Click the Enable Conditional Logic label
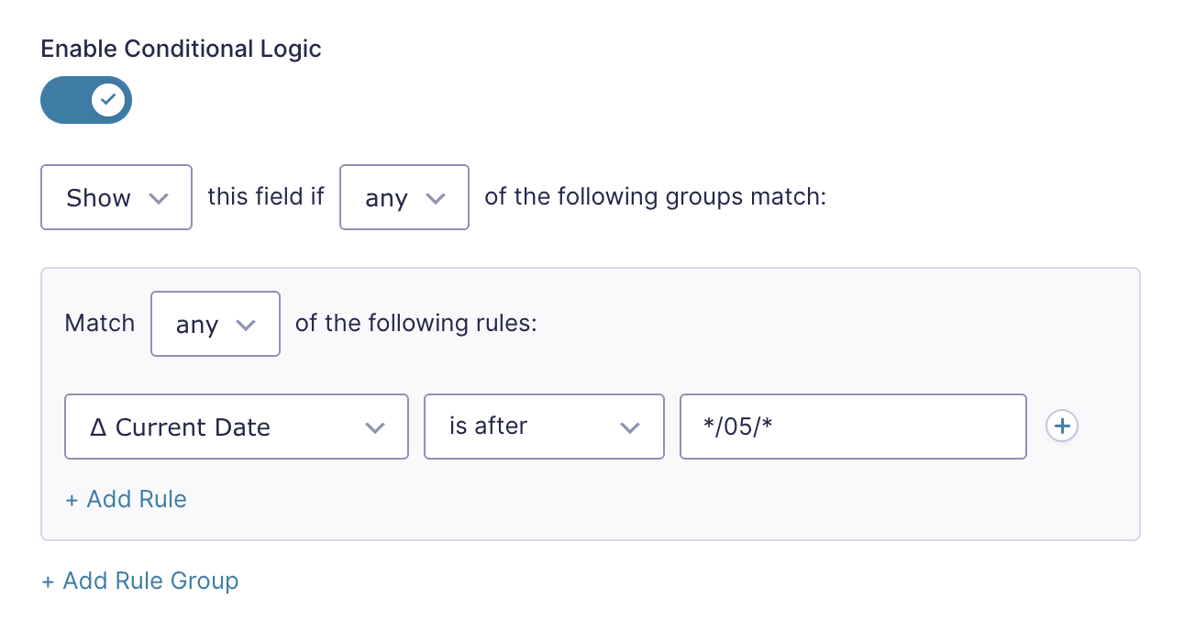 181,49
